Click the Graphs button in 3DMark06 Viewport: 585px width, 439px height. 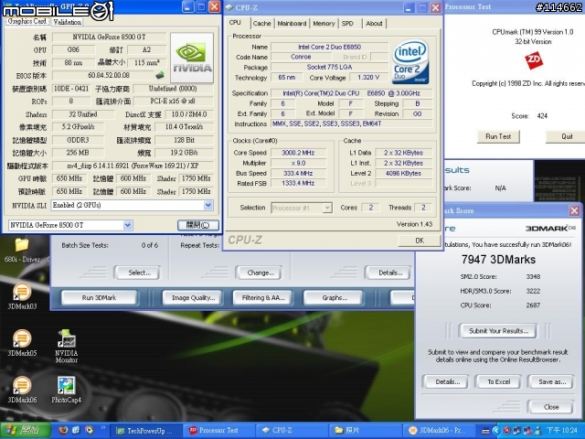coord(335,297)
